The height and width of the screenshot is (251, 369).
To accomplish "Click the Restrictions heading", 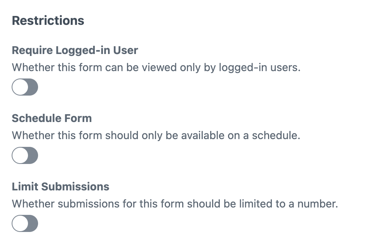I will 48,21.
